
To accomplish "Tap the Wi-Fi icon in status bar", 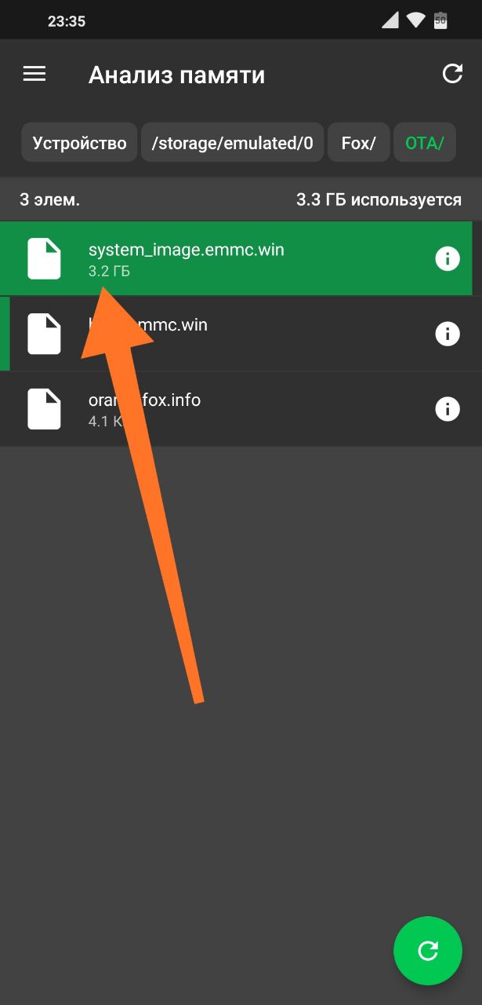I will 416,21.
